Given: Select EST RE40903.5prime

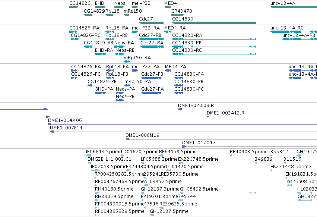Looking at the screenshot, I should click(231, 155).
